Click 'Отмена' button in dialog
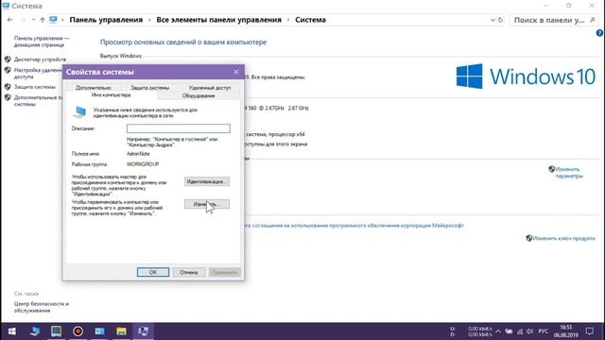Image resolution: width=605 pixels, height=340 pixels. [x=189, y=272]
